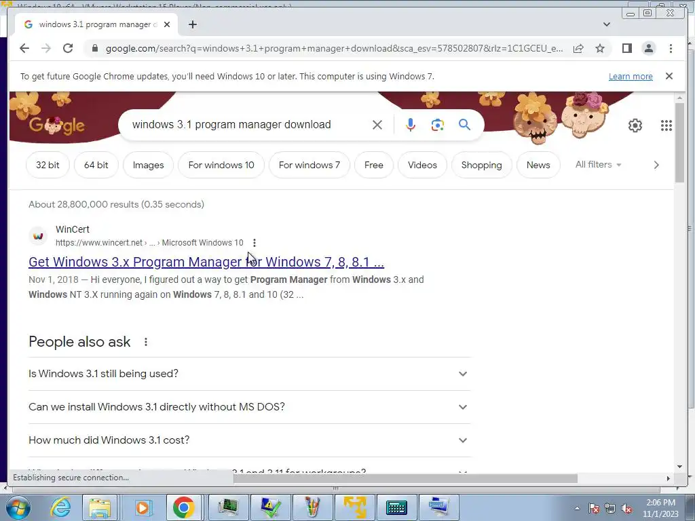Open the Chrome profile avatar icon
The image size is (695, 521).
648,48
